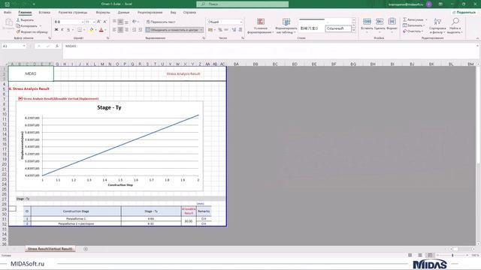Click the yellow fill color bucket
This screenshot has height=270, width=481.
coord(91,30)
